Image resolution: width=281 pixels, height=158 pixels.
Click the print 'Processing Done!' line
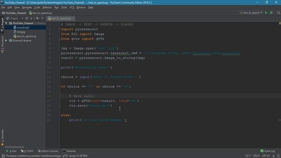[x=86, y=67]
